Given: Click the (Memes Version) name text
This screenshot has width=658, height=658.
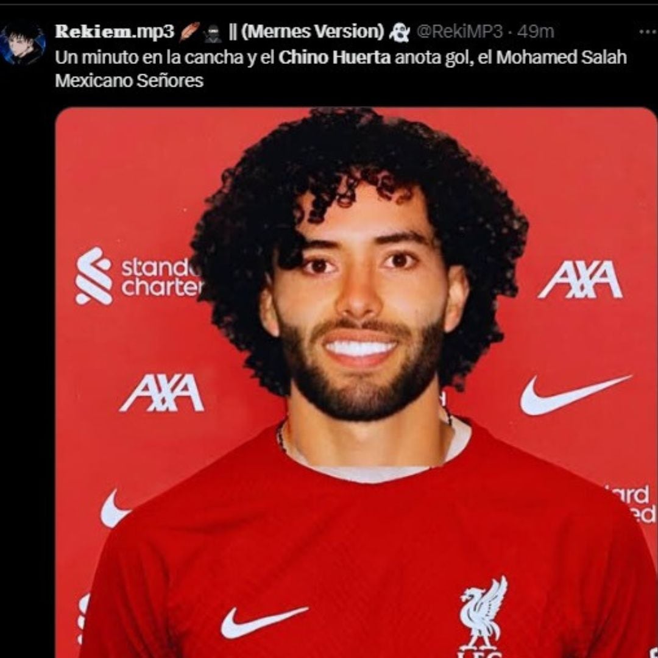Looking at the screenshot, I should tap(313, 32).
